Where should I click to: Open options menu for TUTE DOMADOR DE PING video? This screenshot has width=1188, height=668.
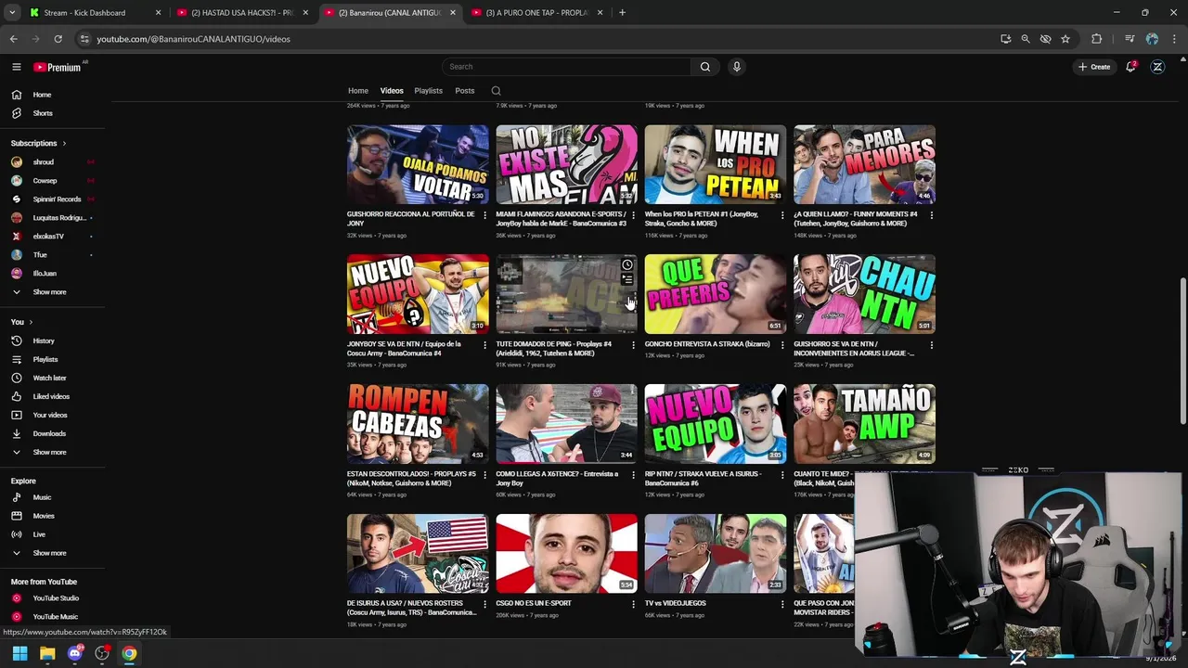634,344
